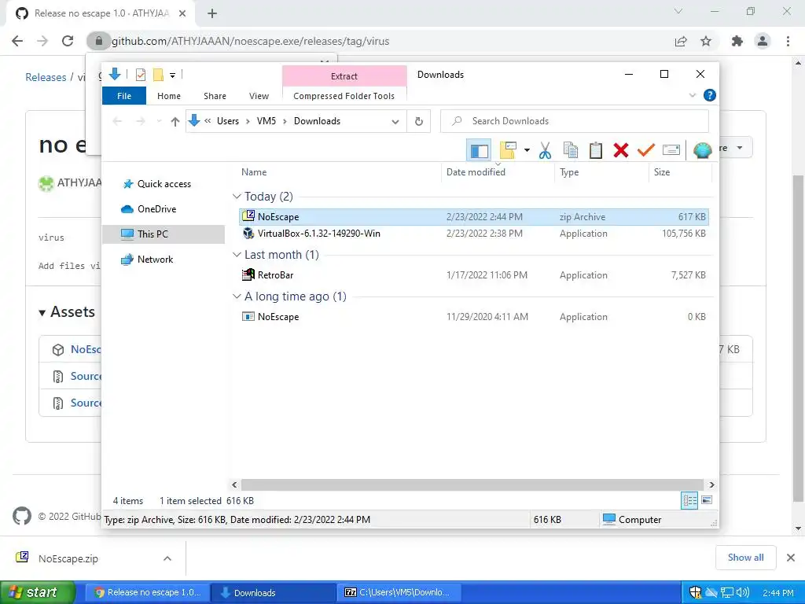Switch to Details view button
The height and width of the screenshot is (604, 805).
pos(689,500)
